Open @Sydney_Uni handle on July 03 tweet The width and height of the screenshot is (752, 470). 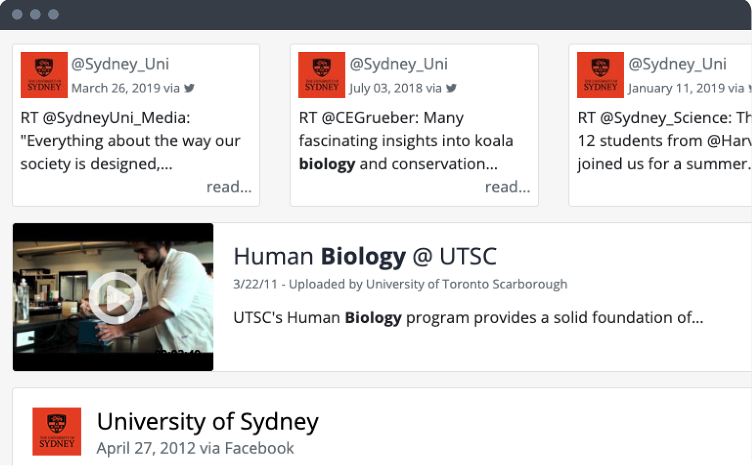click(399, 64)
